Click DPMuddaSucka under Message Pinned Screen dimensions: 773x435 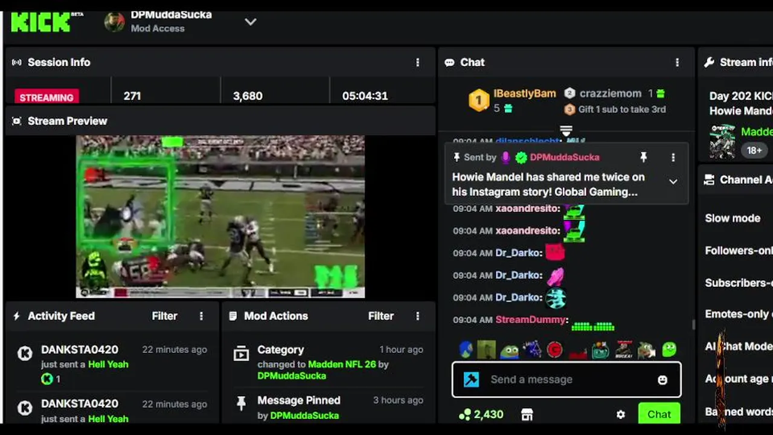click(x=304, y=415)
